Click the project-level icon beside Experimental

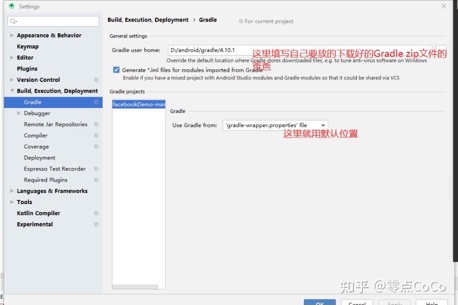(x=96, y=224)
